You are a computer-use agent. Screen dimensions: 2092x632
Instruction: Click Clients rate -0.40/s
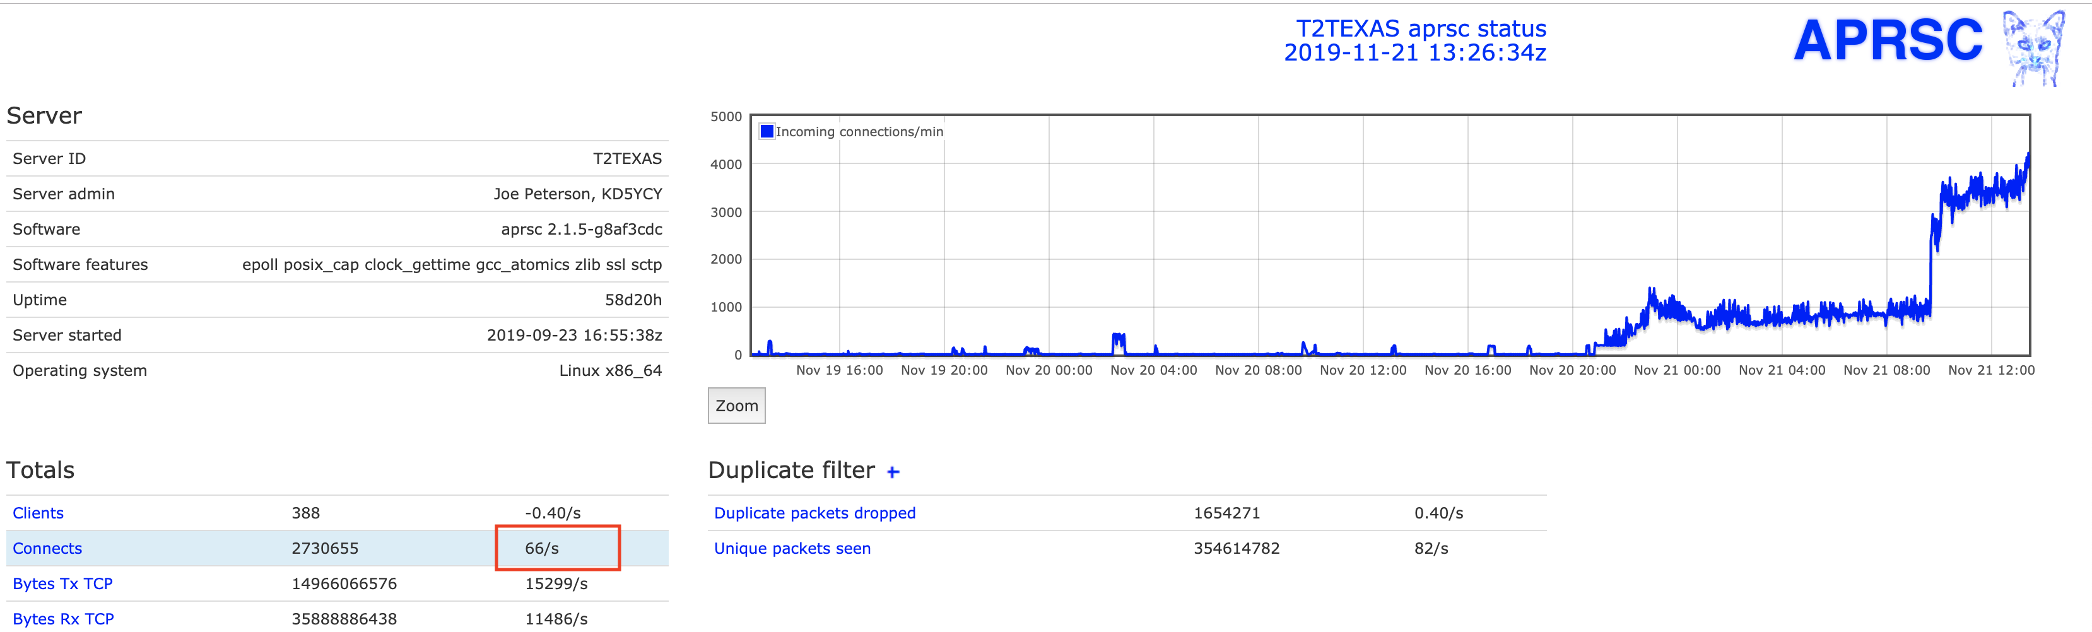(552, 513)
